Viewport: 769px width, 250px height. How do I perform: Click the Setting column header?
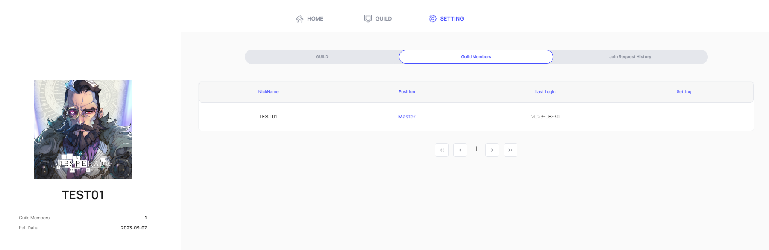684,92
